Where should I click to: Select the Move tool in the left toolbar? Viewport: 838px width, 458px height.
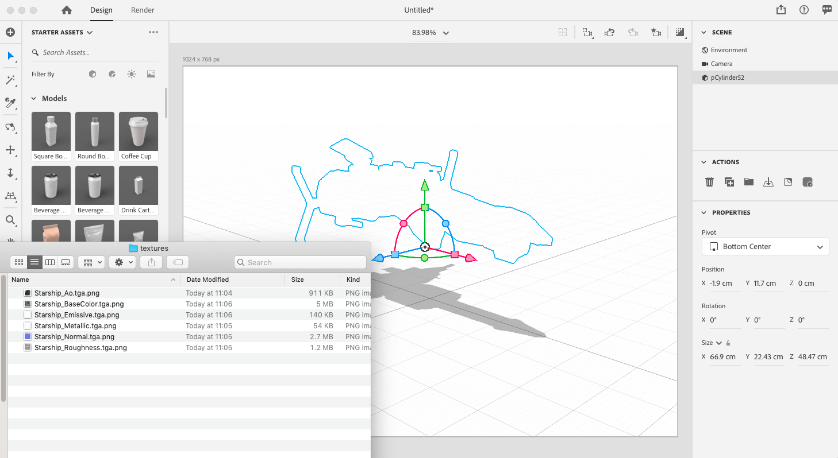(x=10, y=150)
